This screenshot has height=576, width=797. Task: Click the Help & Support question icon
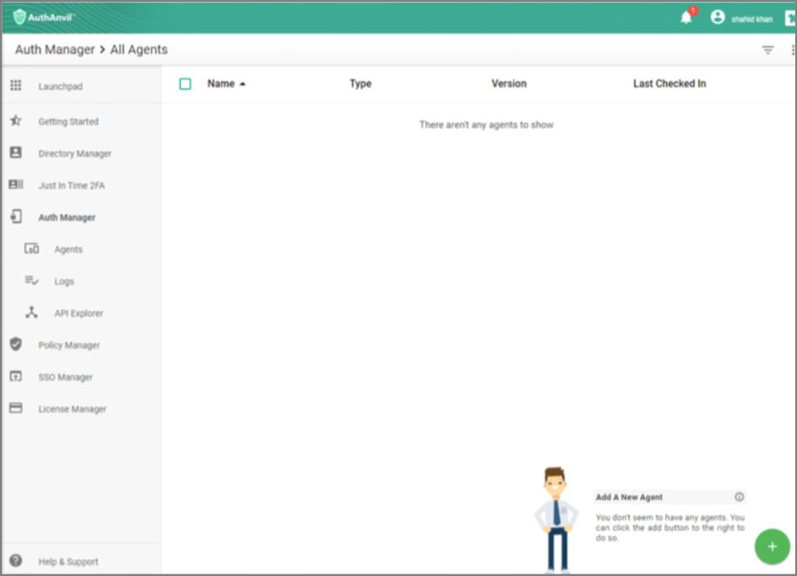(16, 560)
